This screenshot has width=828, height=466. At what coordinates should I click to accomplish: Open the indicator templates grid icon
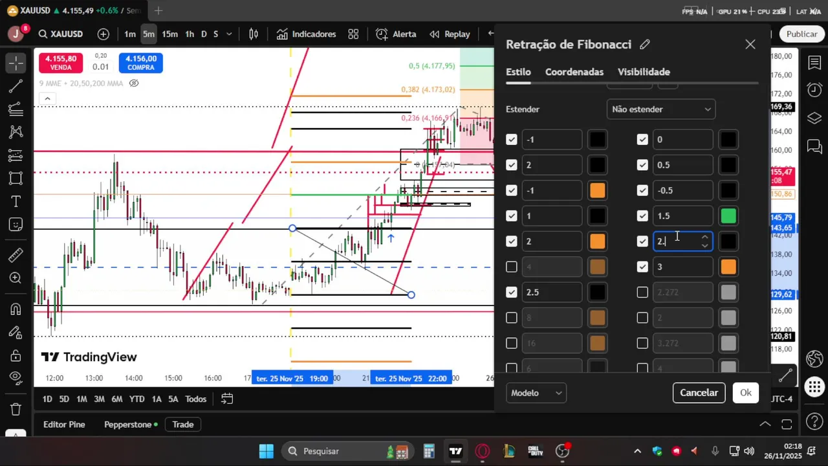click(353, 34)
